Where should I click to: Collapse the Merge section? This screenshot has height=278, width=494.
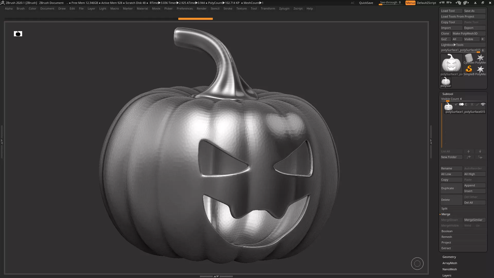pos(446,214)
